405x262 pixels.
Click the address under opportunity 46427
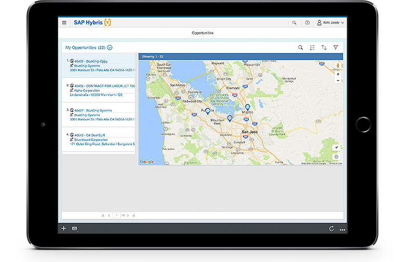coord(102,120)
